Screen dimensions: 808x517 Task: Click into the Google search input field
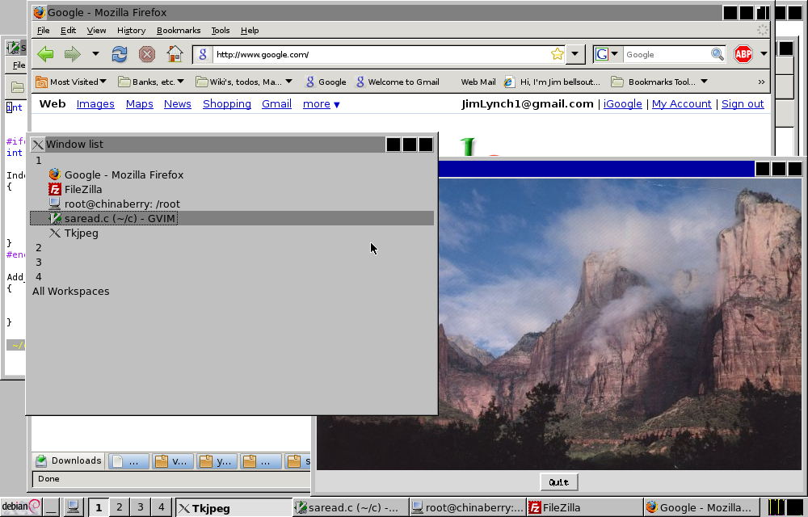[667, 54]
